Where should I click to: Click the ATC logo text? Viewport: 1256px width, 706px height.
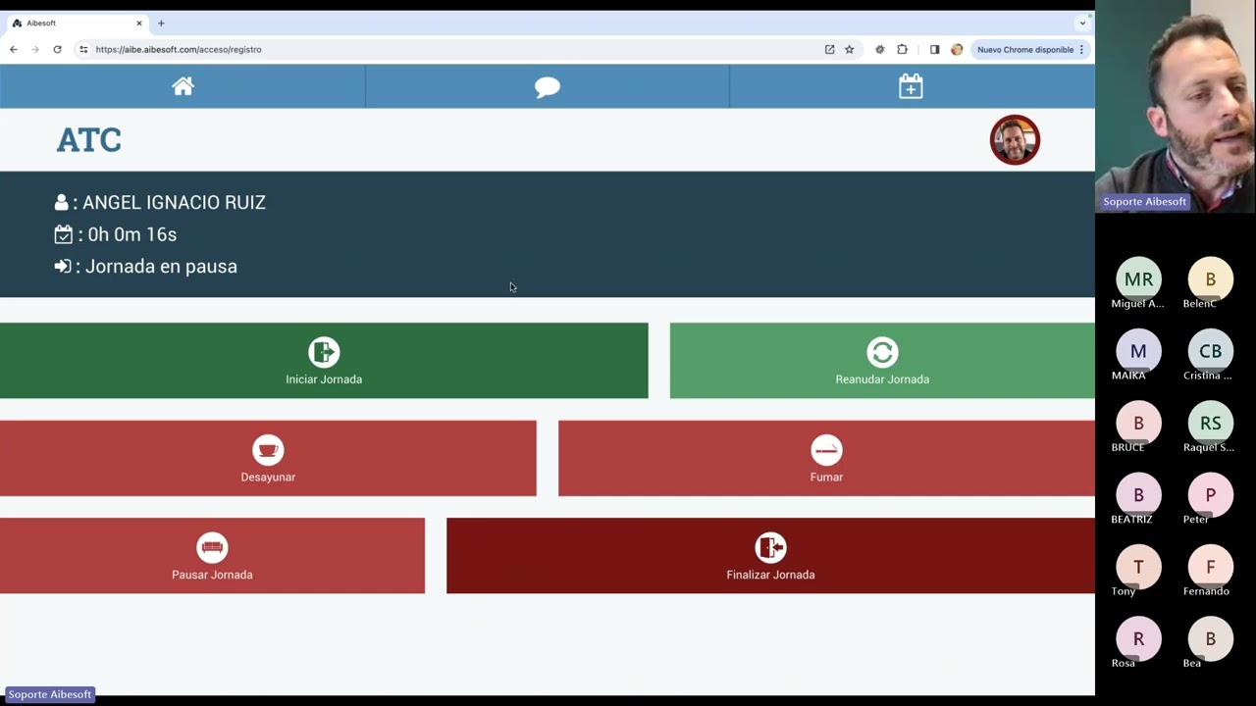pyautogui.click(x=88, y=140)
